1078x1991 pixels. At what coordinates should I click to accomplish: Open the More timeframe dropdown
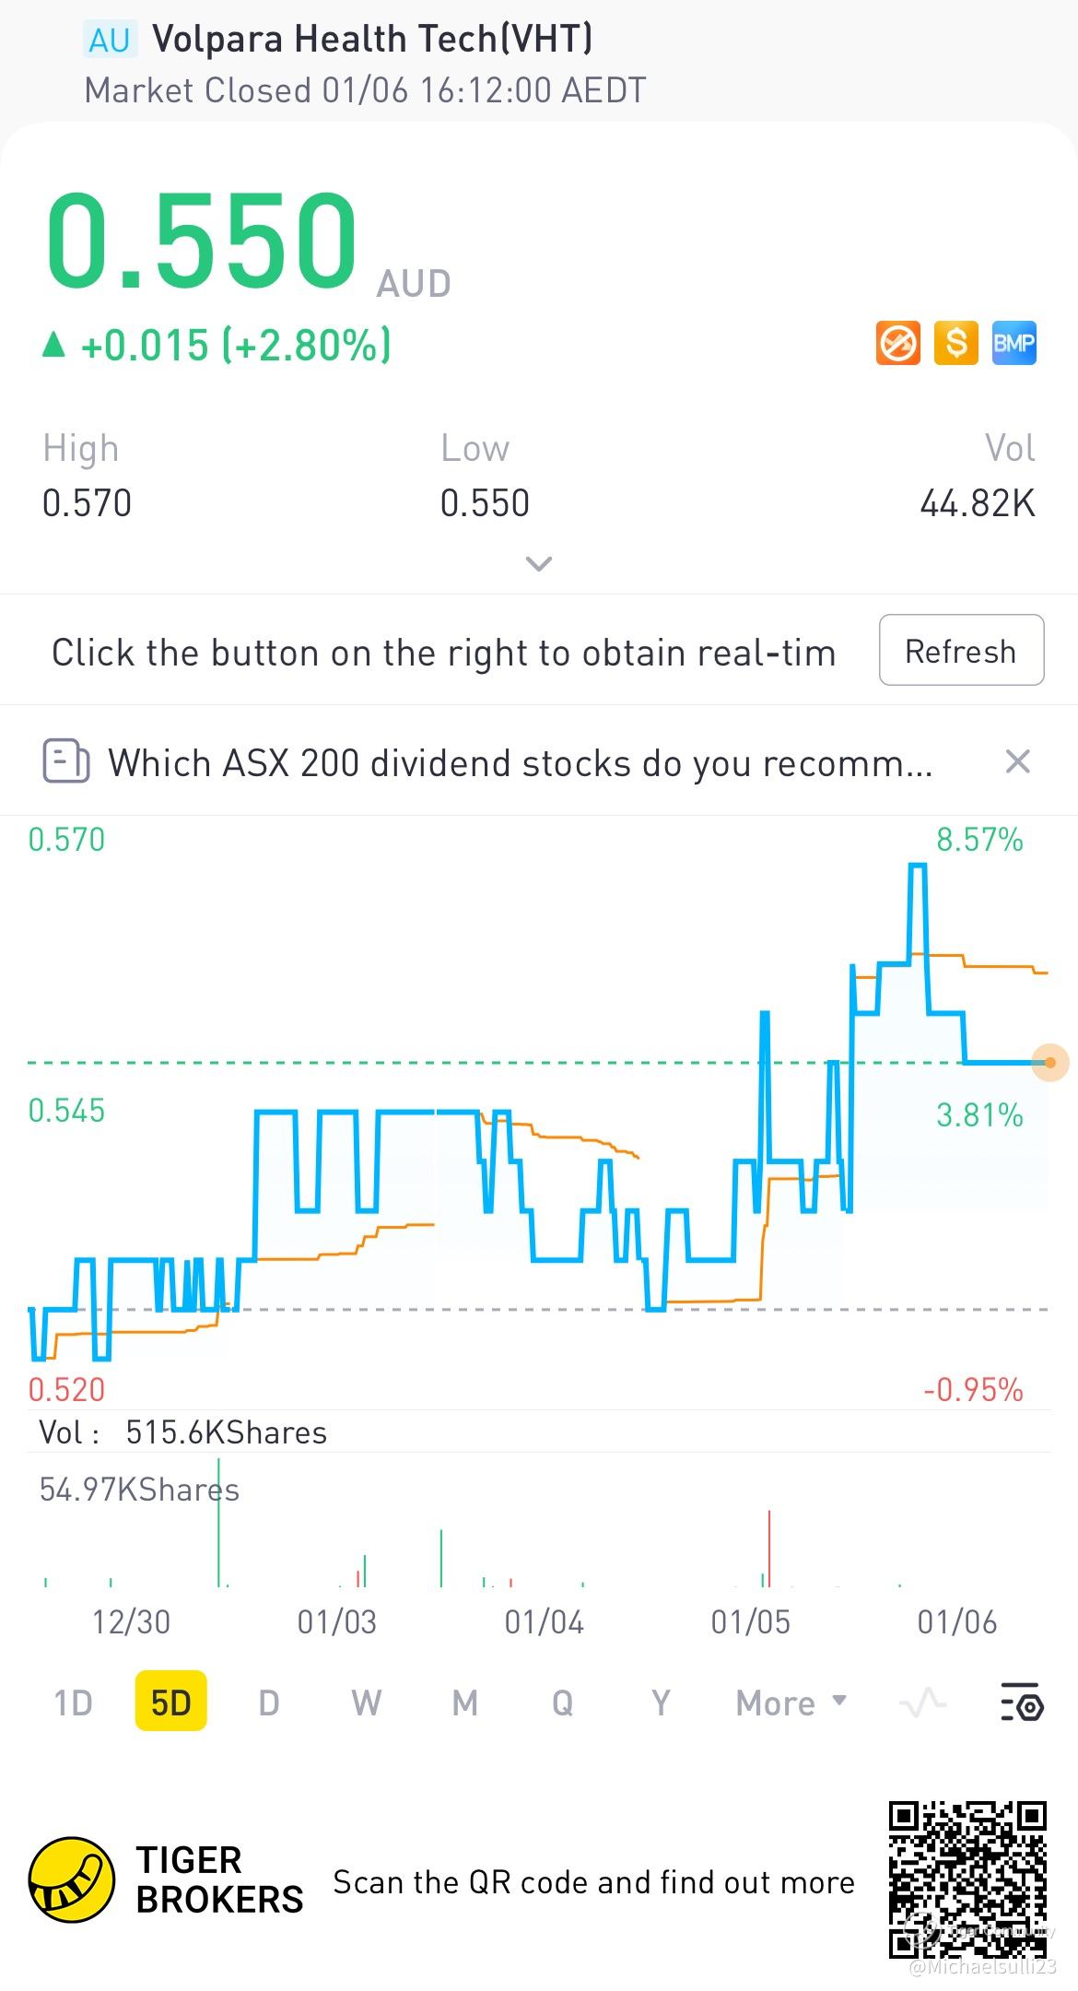click(791, 1702)
